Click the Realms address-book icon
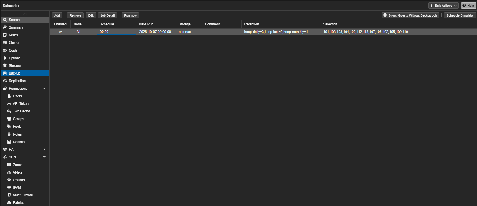 point(9,142)
